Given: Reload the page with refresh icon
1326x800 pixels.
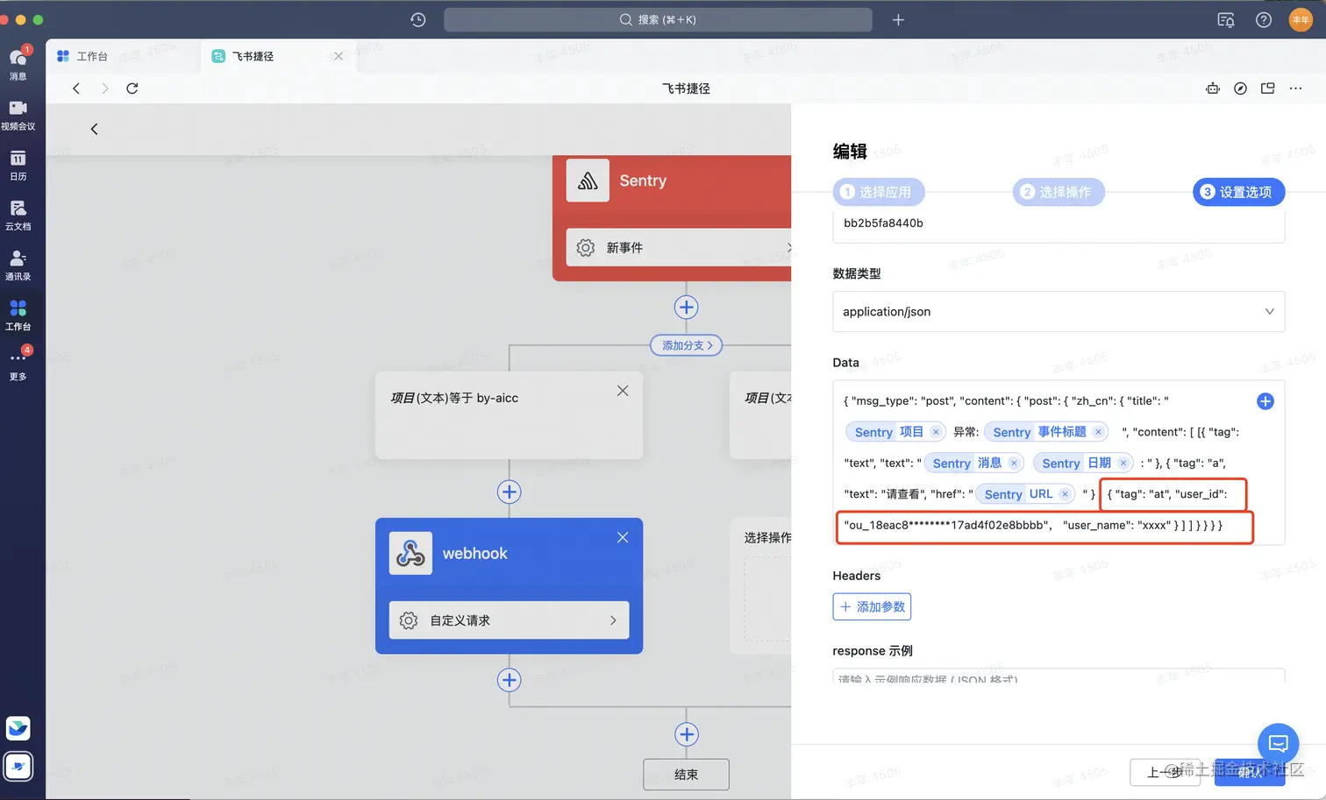Looking at the screenshot, I should (x=132, y=88).
